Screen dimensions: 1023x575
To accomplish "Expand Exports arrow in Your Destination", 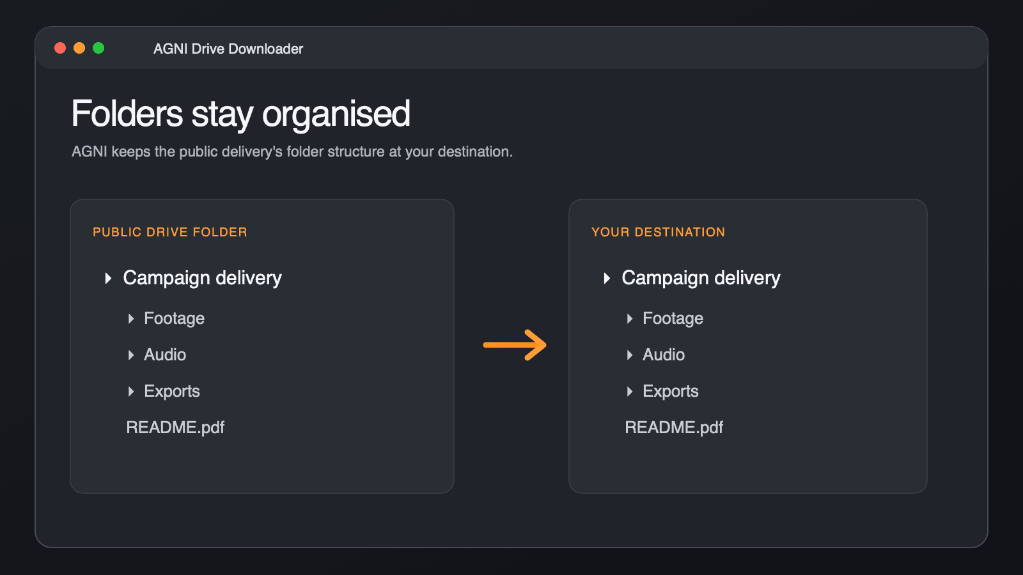I will point(630,391).
